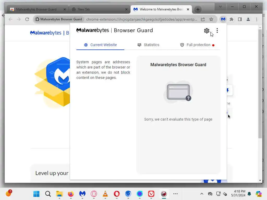Click the scrollbar down arrow
The height and width of the screenshot is (200, 267).
260,180
